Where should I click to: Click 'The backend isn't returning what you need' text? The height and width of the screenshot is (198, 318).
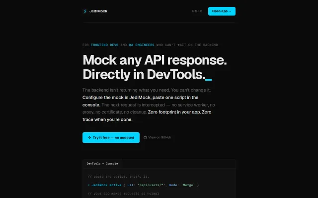pyautogui.click(x=126, y=90)
